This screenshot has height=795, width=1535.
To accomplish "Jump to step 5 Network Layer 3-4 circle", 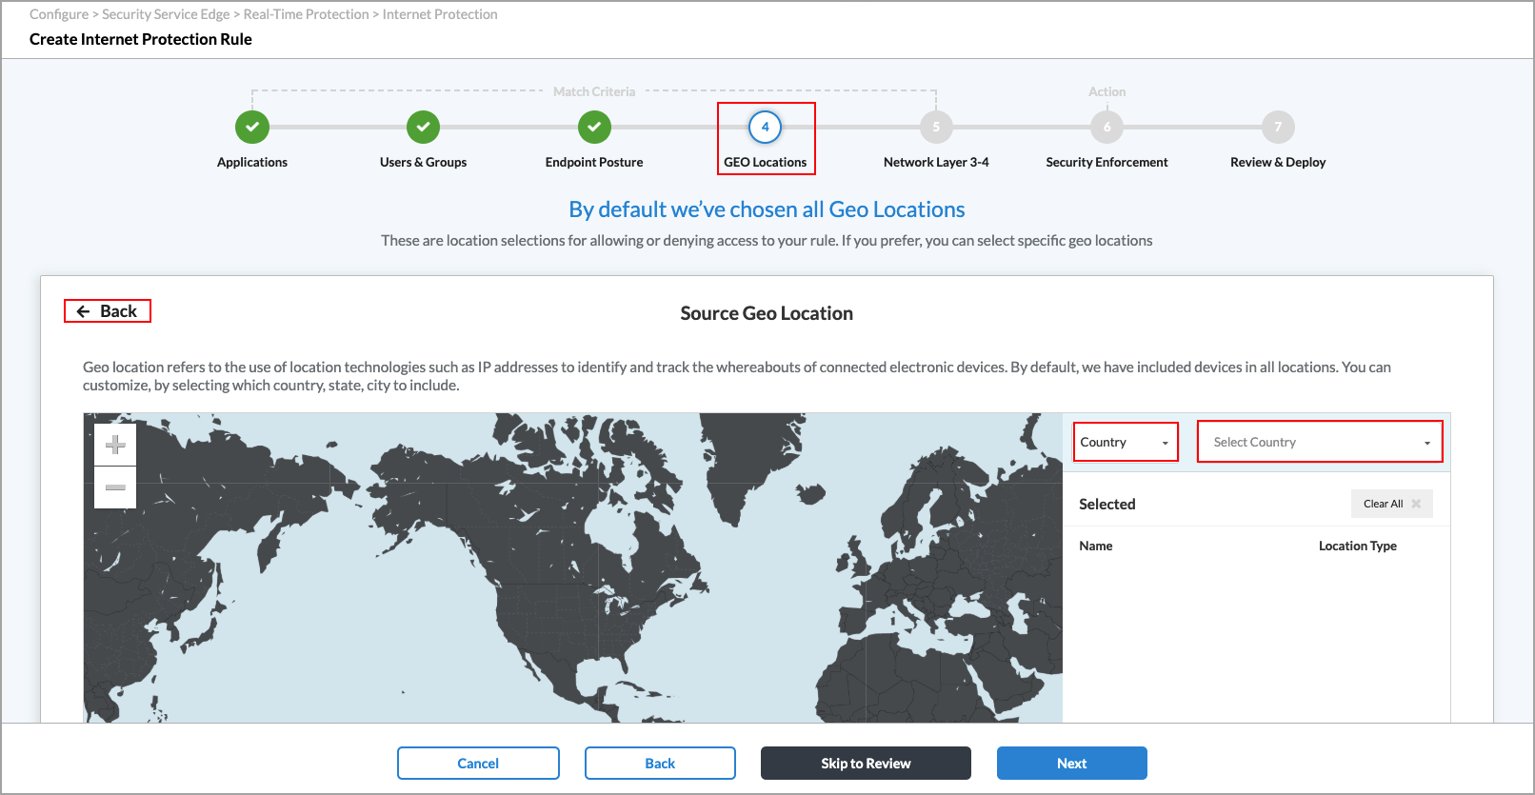I will [936, 127].
